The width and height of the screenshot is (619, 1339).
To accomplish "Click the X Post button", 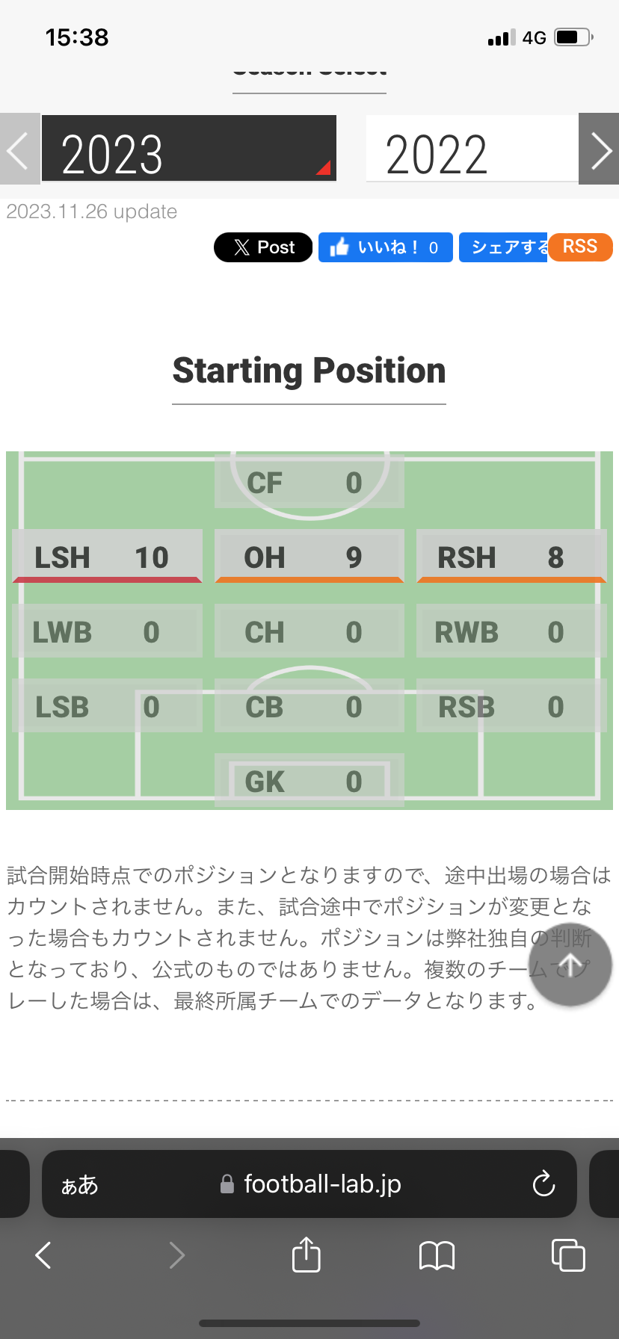I will point(263,247).
